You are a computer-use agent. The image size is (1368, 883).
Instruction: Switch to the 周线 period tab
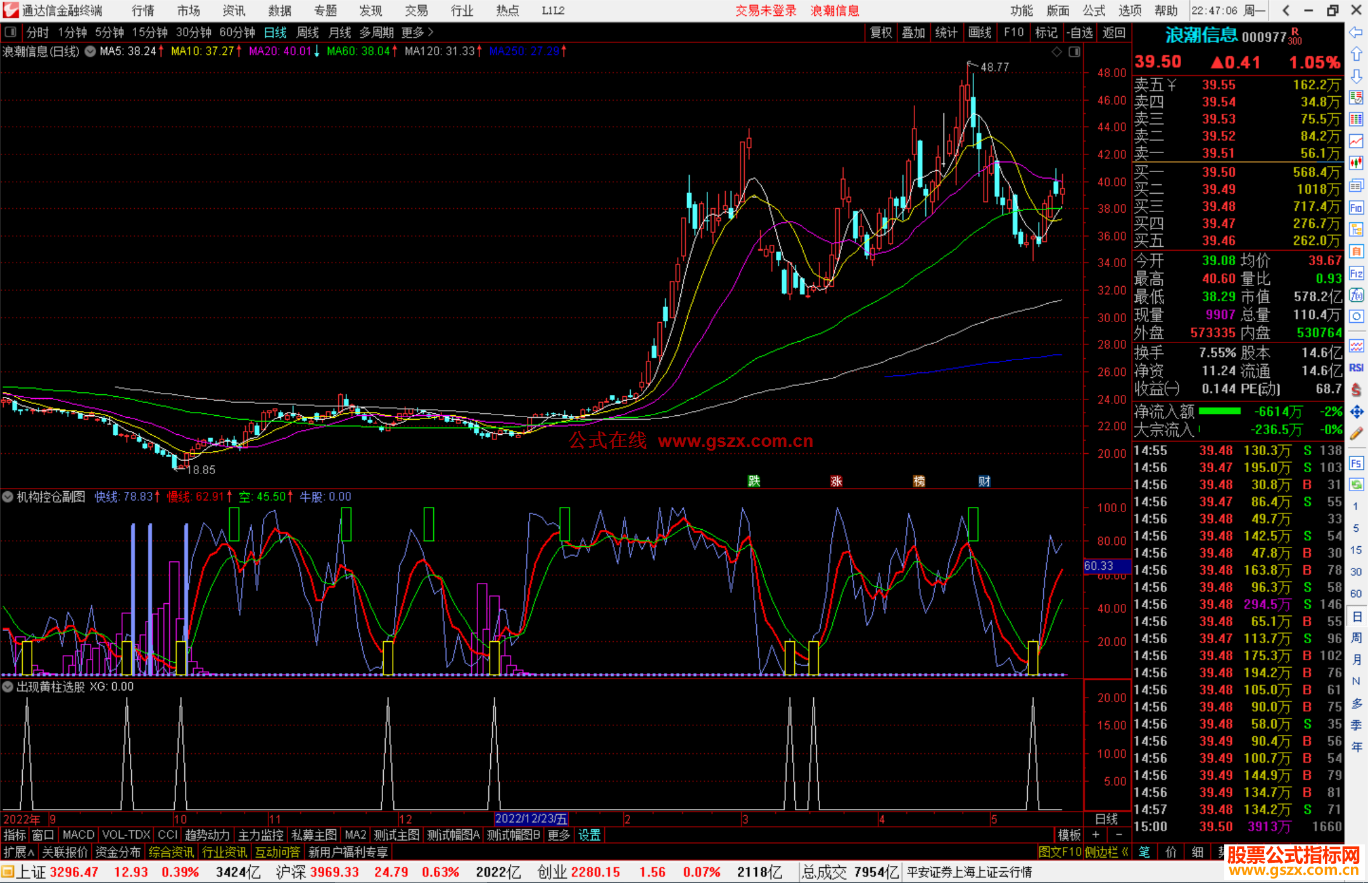pos(308,32)
